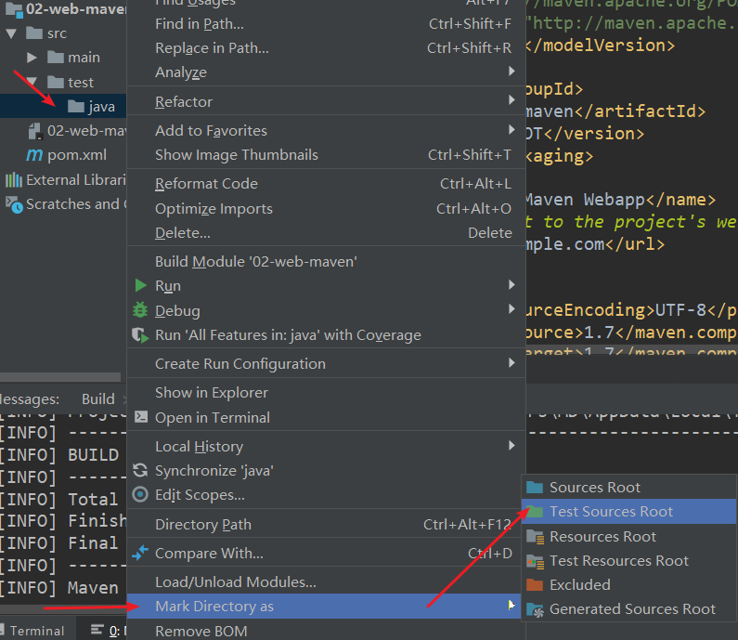The width and height of the screenshot is (738, 640).
Task: Click the Compare With arrows icon
Action: pos(141,554)
